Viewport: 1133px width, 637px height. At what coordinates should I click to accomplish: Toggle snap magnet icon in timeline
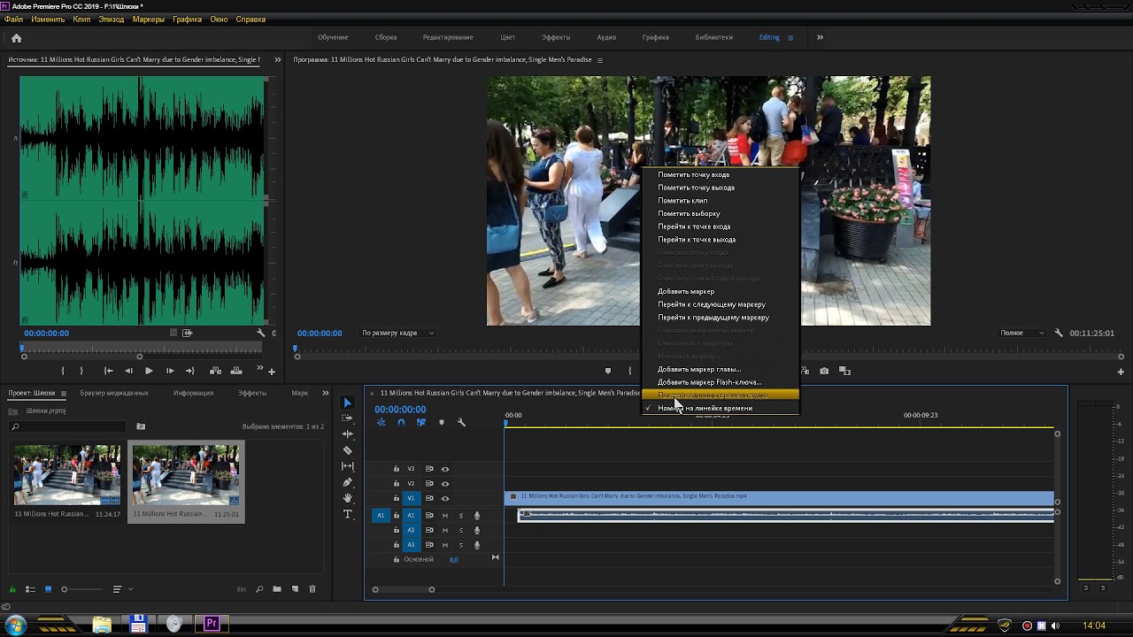[401, 423]
